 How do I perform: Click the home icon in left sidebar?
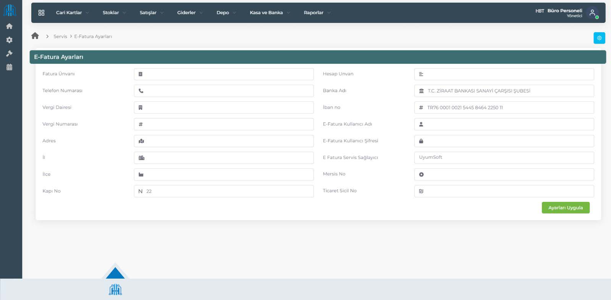pos(10,26)
